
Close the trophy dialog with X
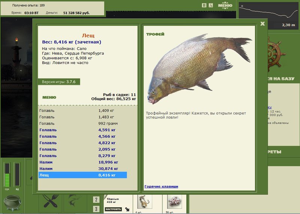click(262, 24)
